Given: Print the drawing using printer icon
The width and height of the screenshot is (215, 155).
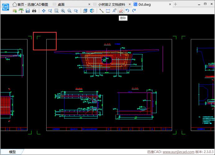Looking at the screenshot, I should (x=34, y=11).
